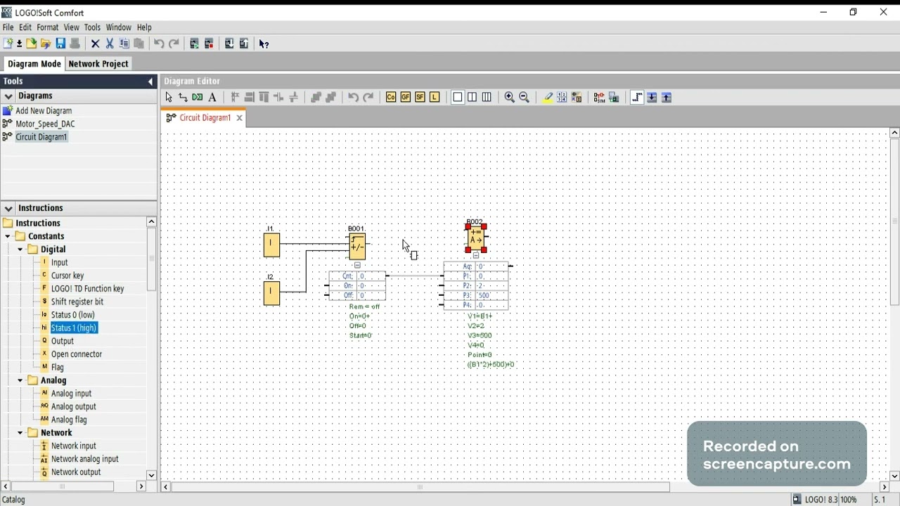Select the Text tool (A)
The width and height of the screenshot is (900, 506).
[x=212, y=98]
